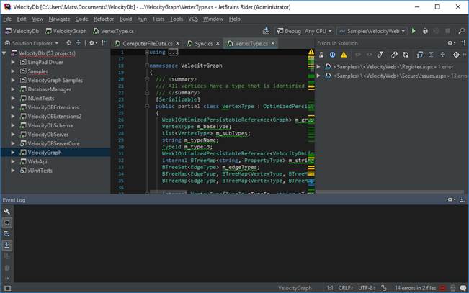
Task: Open notifications speech bubble in status bar
Action: click(463, 288)
